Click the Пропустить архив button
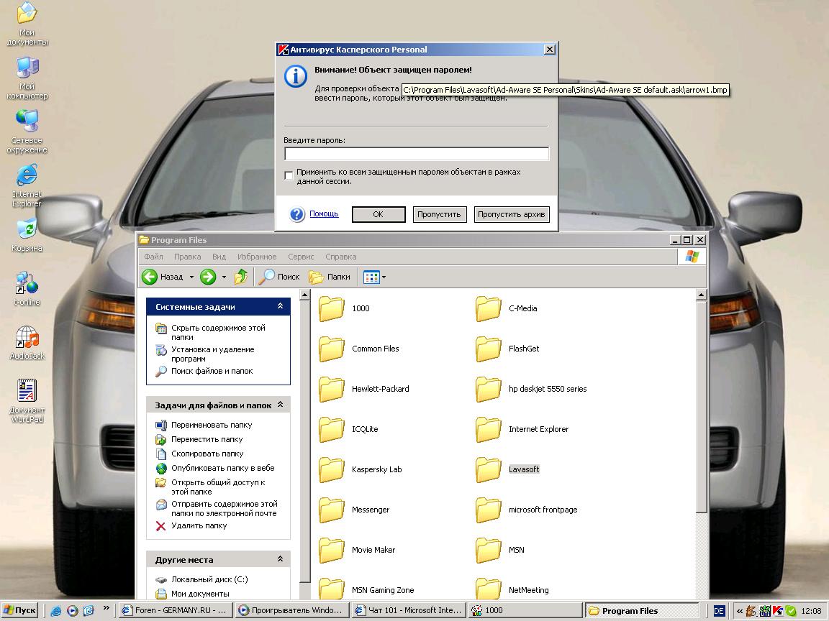829x621 pixels. 511,214
